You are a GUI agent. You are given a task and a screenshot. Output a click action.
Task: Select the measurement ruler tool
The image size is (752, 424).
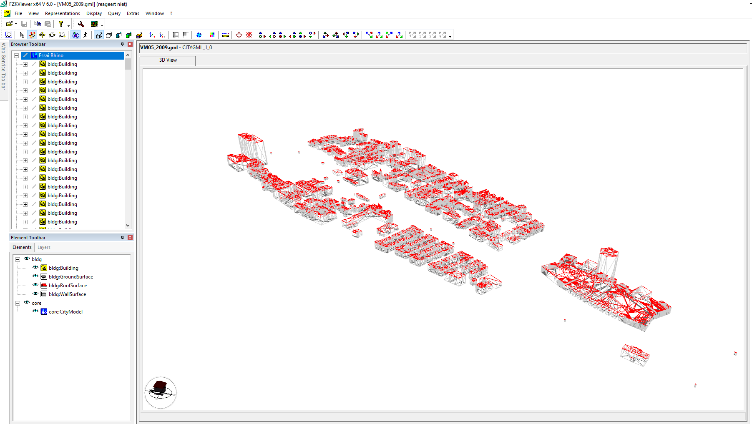point(225,35)
